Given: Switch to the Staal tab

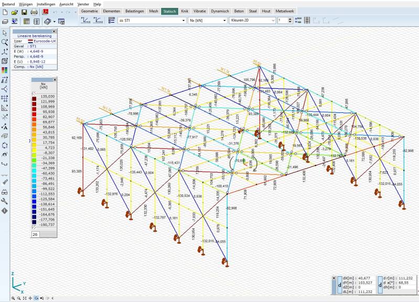Looking at the screenshot, I should [253, 11].
